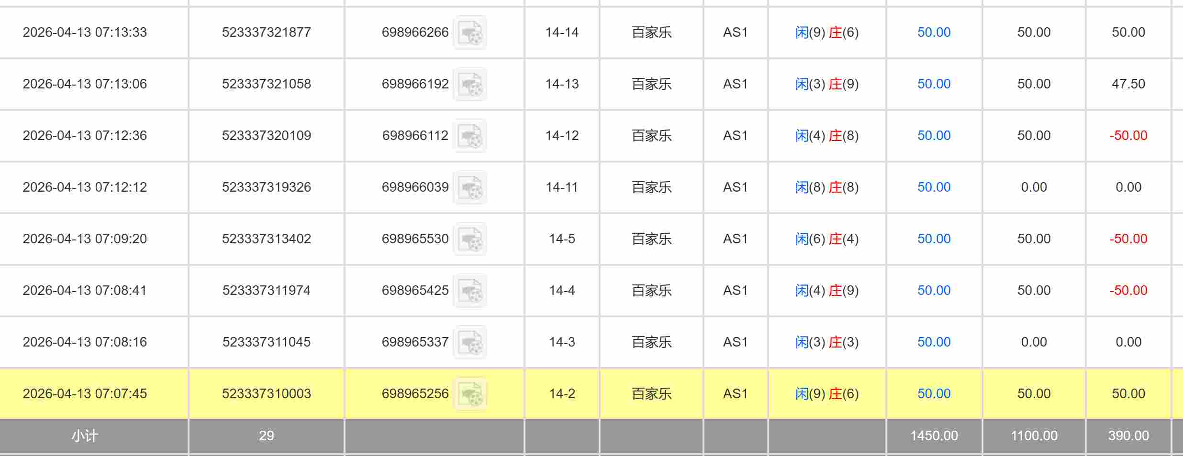
Task: View replay video for round 698965530
Action: click(x=470, y=239)
